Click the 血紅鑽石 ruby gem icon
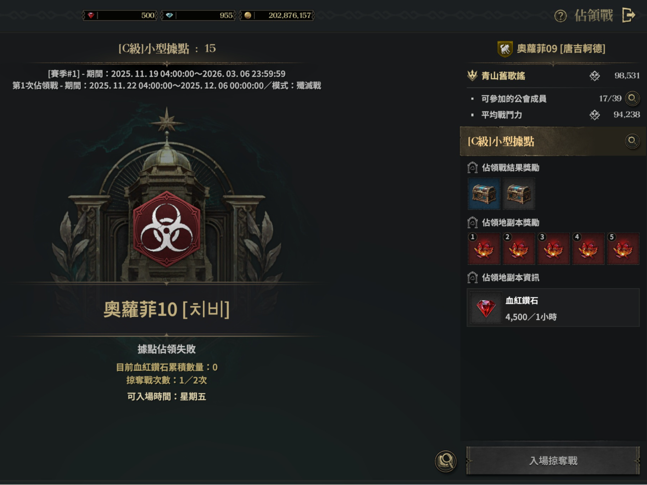Image resolution: width=647 pixels, height=485 pixels. pos(486,308)
